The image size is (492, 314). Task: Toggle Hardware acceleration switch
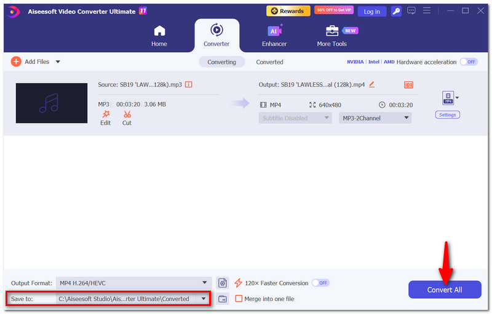coord(469,61)
